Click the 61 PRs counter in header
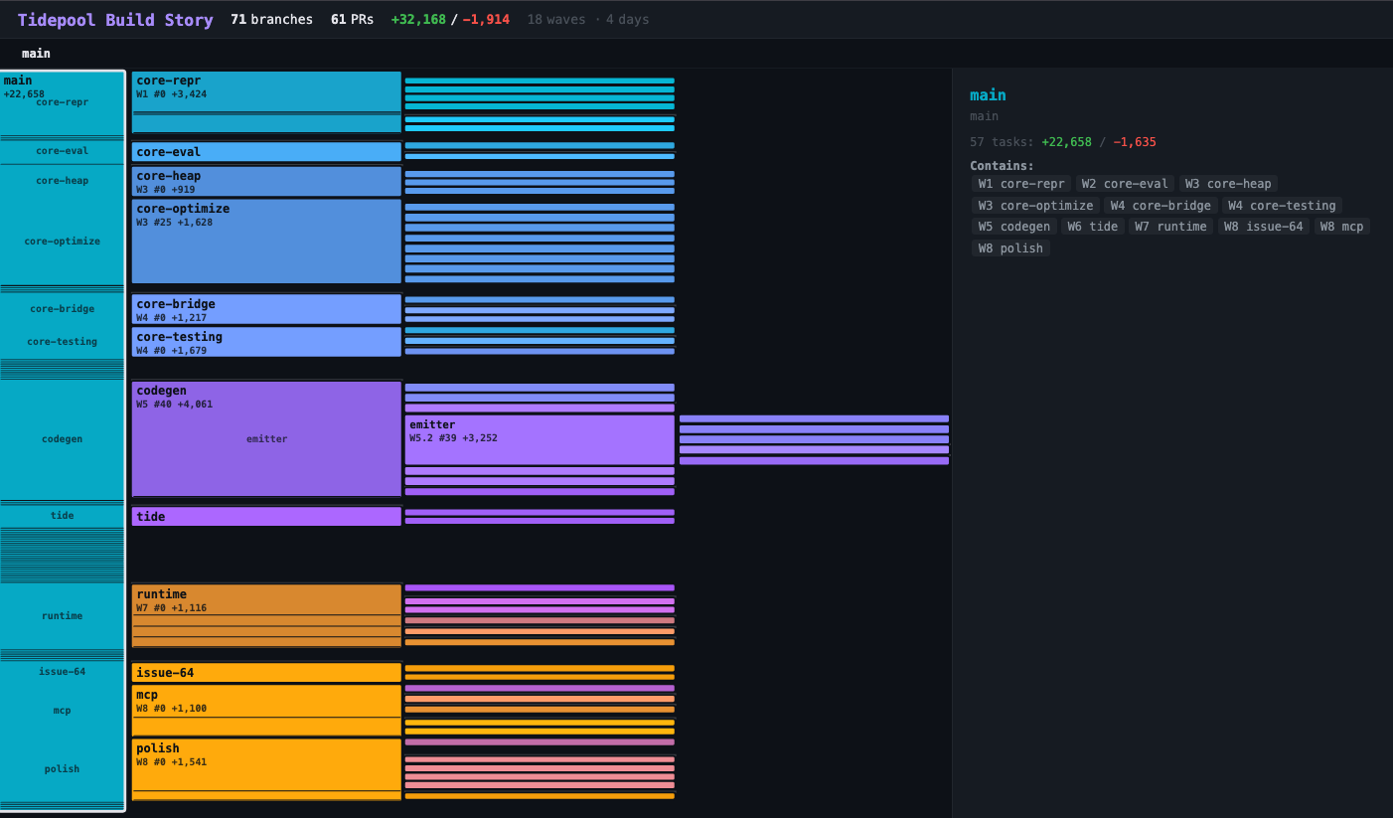Screen dimensions: 1393x818 pos(352,18)
